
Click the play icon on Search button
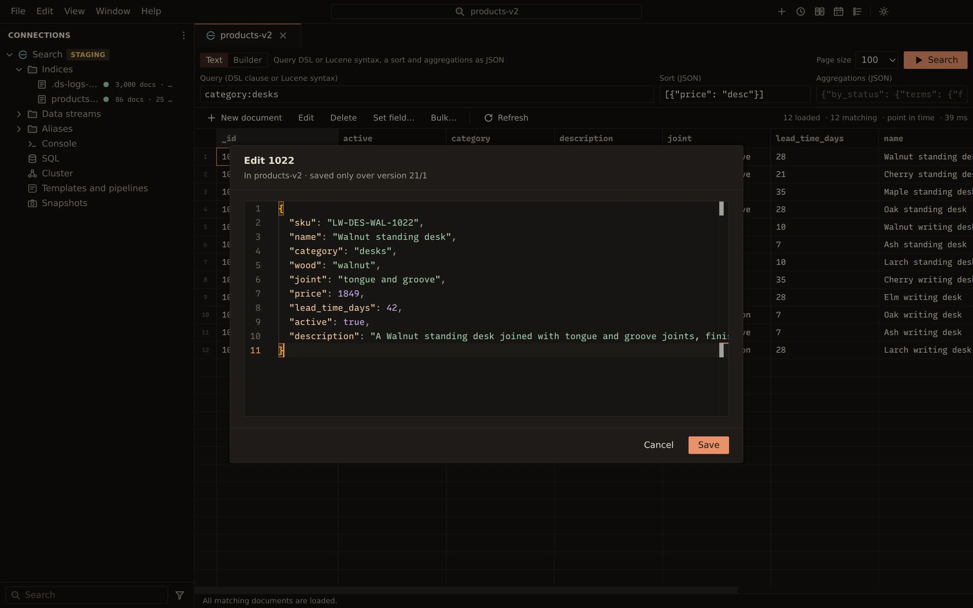coord(919,60)
